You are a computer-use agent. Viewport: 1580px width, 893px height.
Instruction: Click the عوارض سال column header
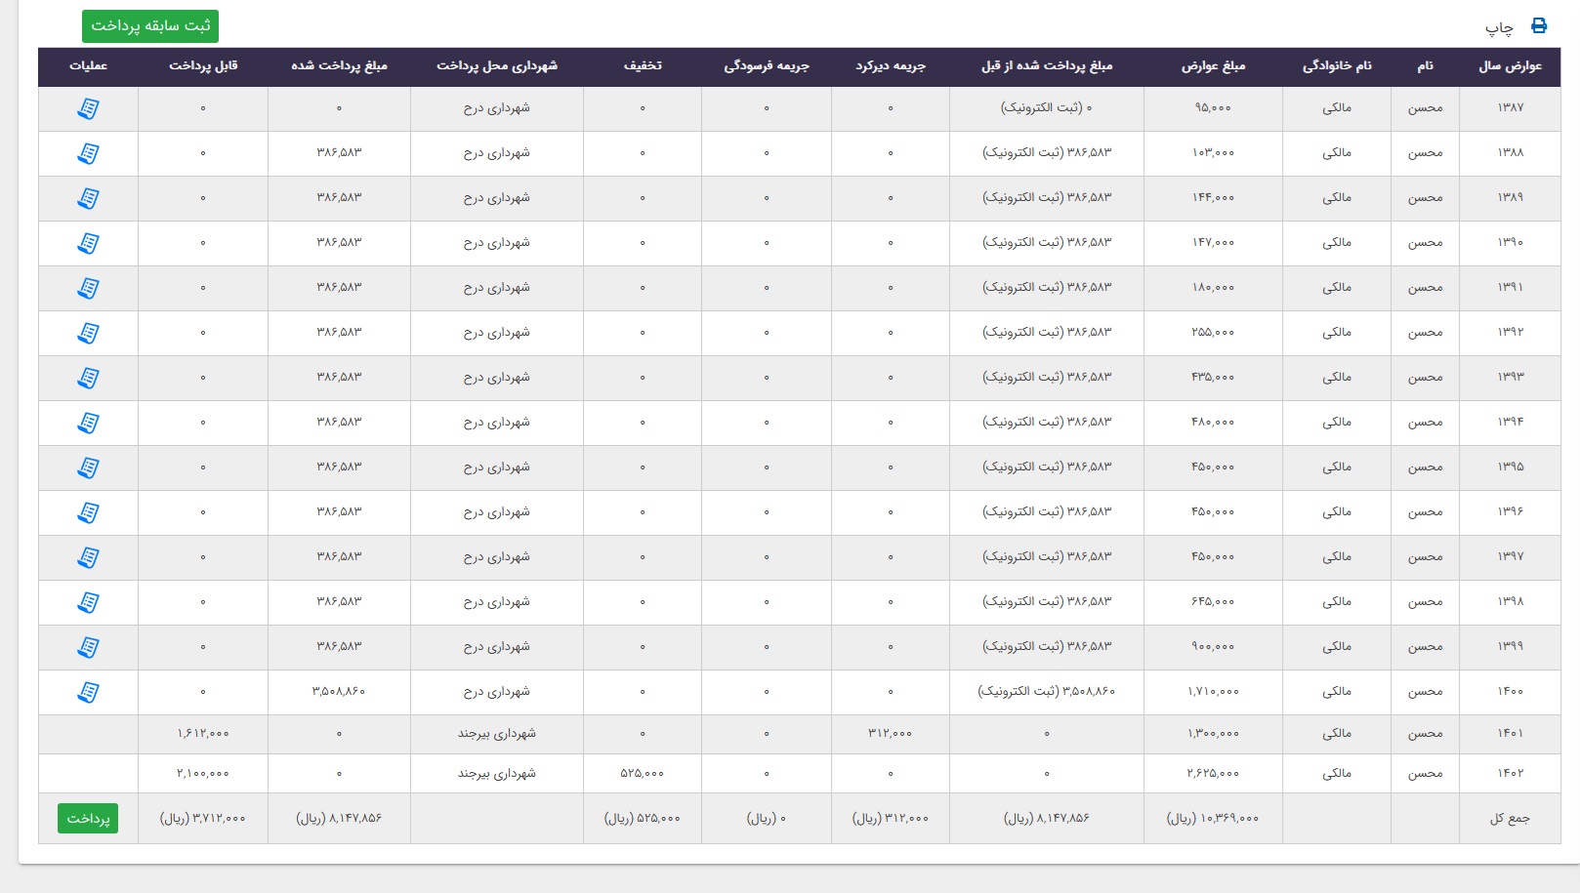[x=1510, y=66]
